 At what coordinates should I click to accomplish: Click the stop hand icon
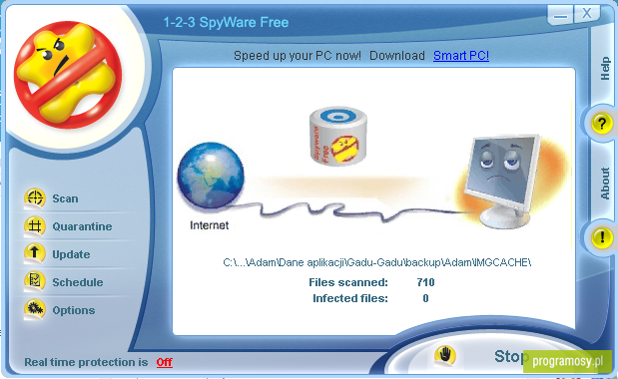[445, 355]
